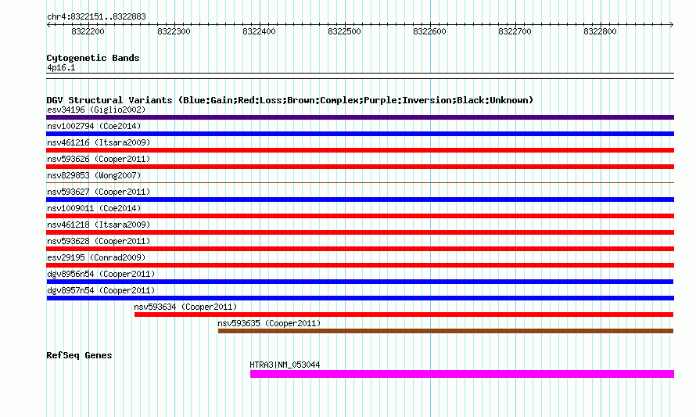Click the 4p16.1 band label
696x417 pixels.
pos(61,67)
